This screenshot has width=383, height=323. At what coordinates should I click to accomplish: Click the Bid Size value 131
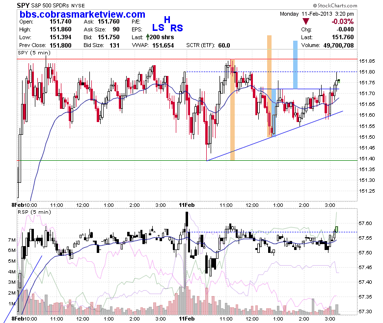[x=114, y=46]
